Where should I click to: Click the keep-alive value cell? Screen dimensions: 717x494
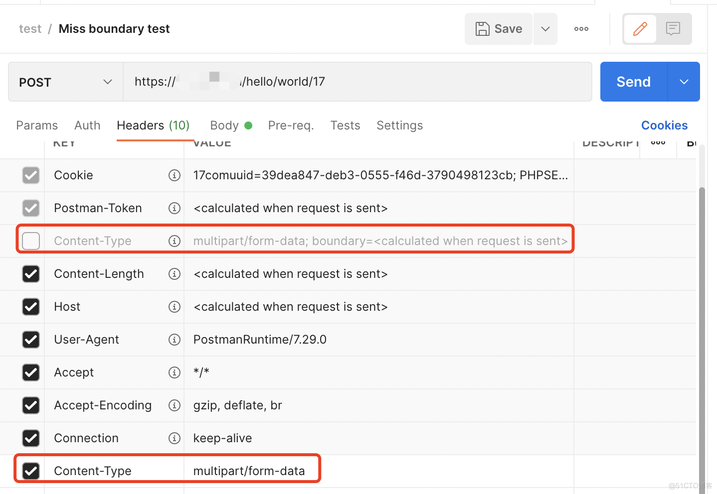379,438
